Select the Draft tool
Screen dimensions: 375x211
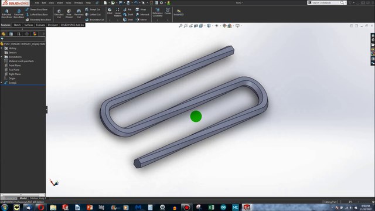[x=128, y=15]
